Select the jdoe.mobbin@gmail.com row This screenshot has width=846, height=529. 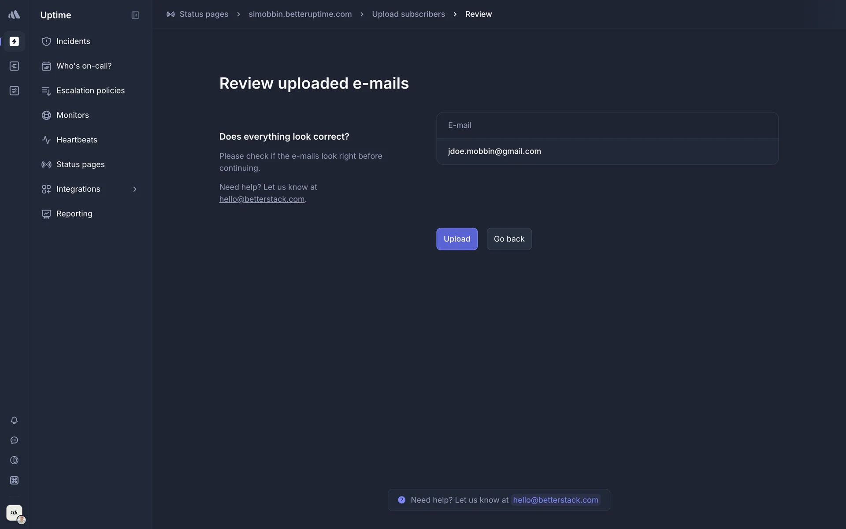point(607,151)
